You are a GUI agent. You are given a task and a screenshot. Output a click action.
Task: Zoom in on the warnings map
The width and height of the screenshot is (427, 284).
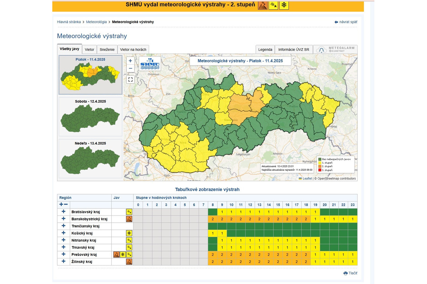(x=130, y=61)
